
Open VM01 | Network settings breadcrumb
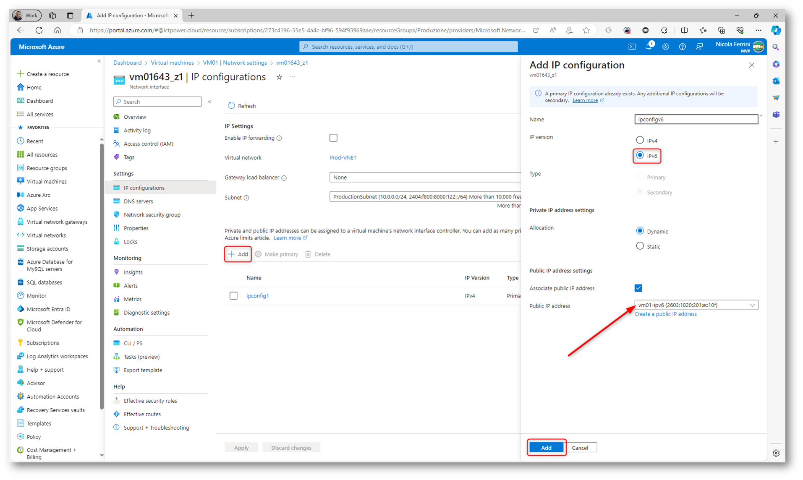tap(235, 63)
